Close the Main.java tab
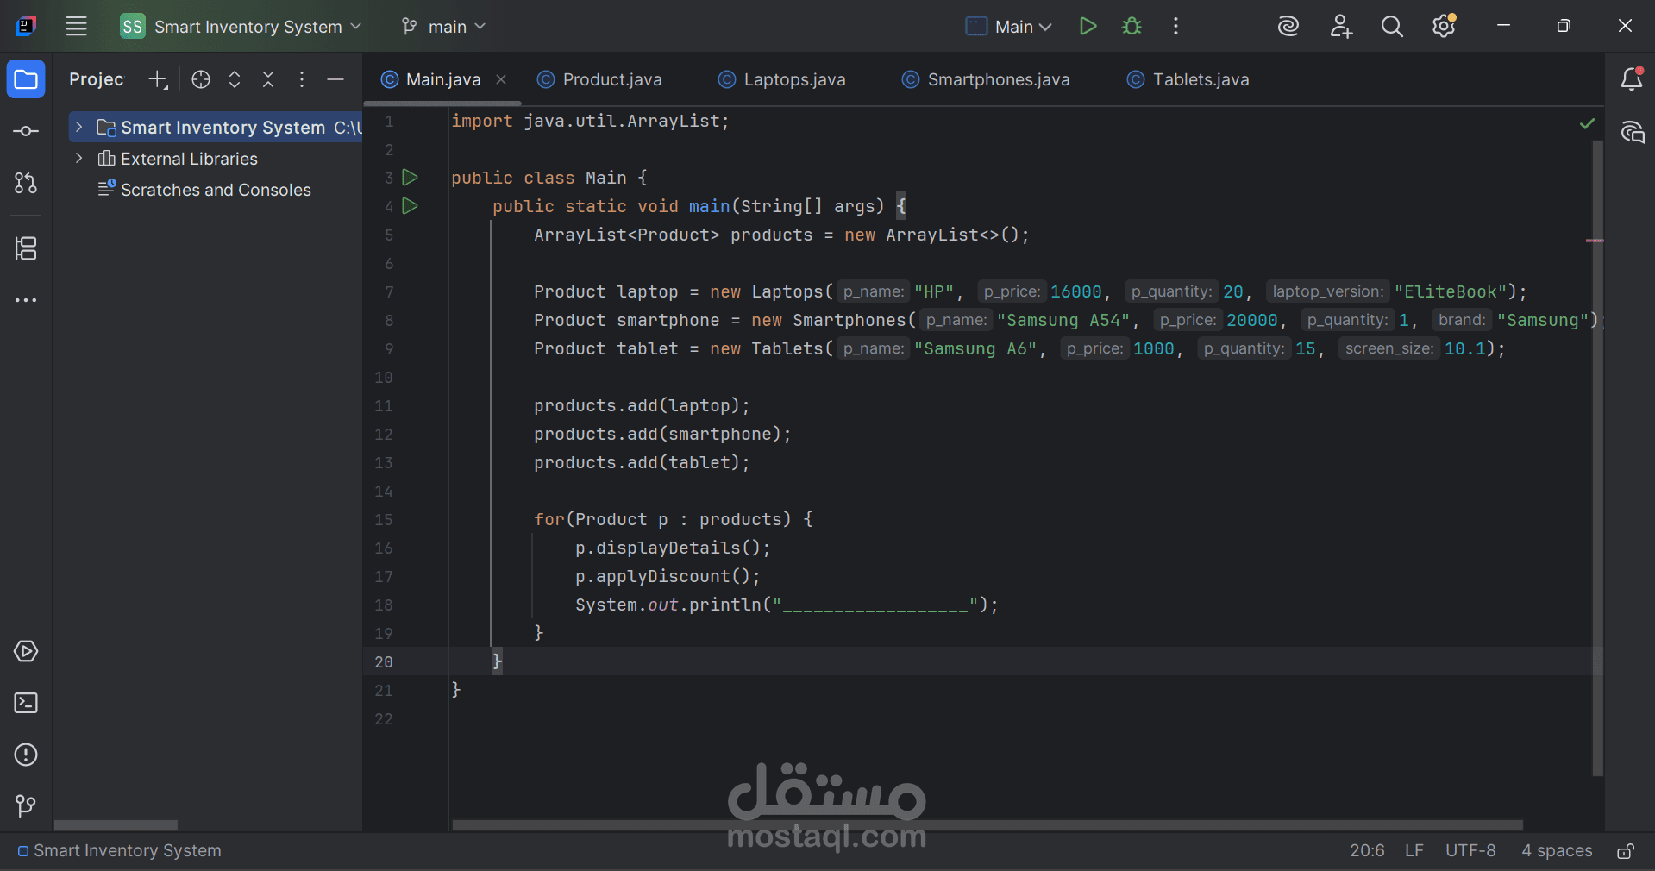This screenshot has height=871, width=1655. tap(501, 79)
